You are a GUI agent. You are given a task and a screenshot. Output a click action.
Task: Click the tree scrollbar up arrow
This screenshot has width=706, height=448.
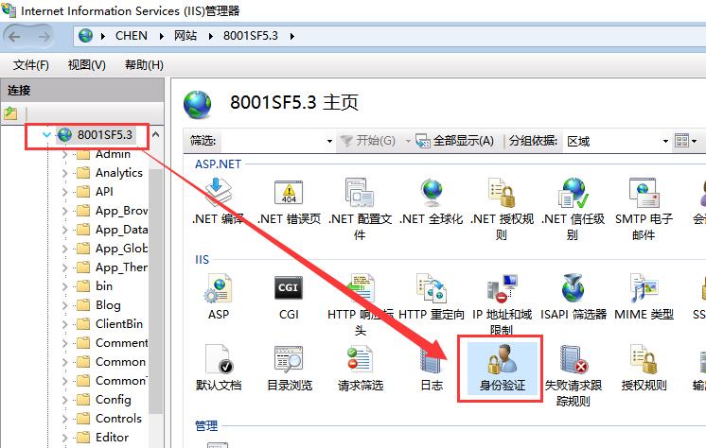click(156, 134)
